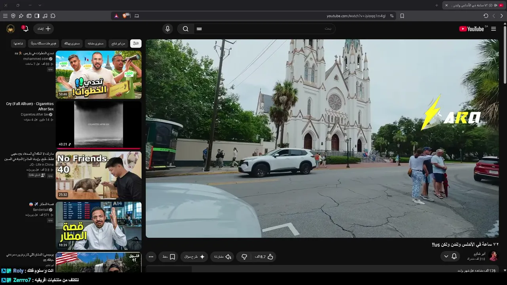The width and height of the screenshot is (507, 285).
Task: Open the Cry (Full Album) video title
Action: click(30, 106)
